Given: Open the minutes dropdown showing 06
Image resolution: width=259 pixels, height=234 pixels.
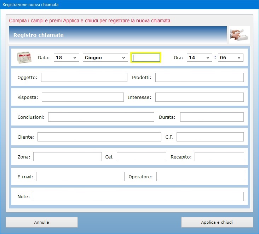Looking at the screenshot, I should point(231,57).
